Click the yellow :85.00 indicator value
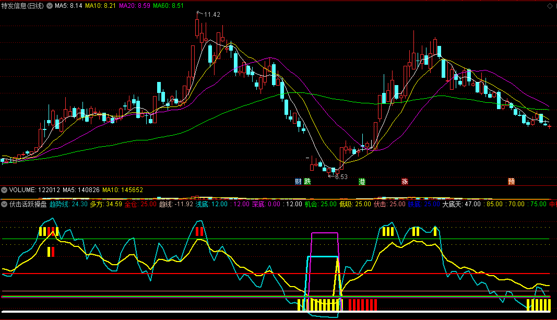Image resolution: width=557 pixels, height=320 pixels. coord(493,204)
